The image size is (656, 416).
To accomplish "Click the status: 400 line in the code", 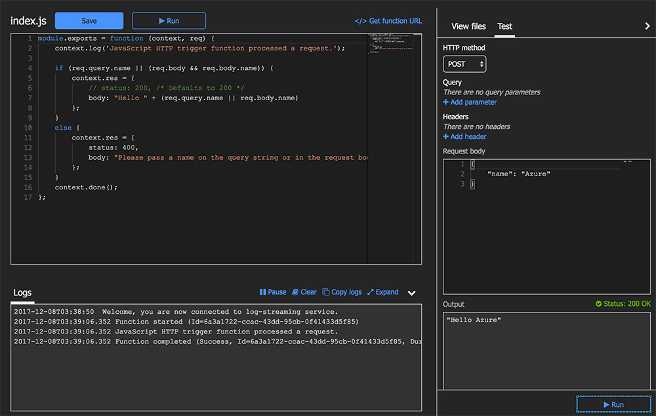I will point(113,147).
